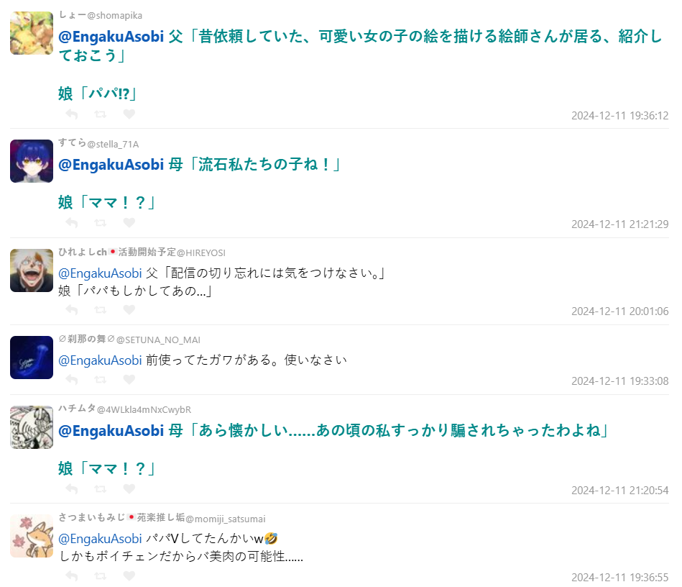The image size is (682, 587).
Task: Like the @momiji_satsumai tweet
Action: [129, 575]
